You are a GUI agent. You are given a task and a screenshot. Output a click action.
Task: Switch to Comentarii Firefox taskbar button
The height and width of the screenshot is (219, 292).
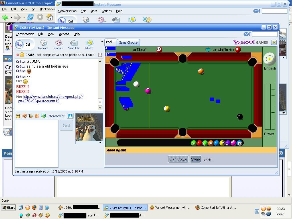[216, 208]
